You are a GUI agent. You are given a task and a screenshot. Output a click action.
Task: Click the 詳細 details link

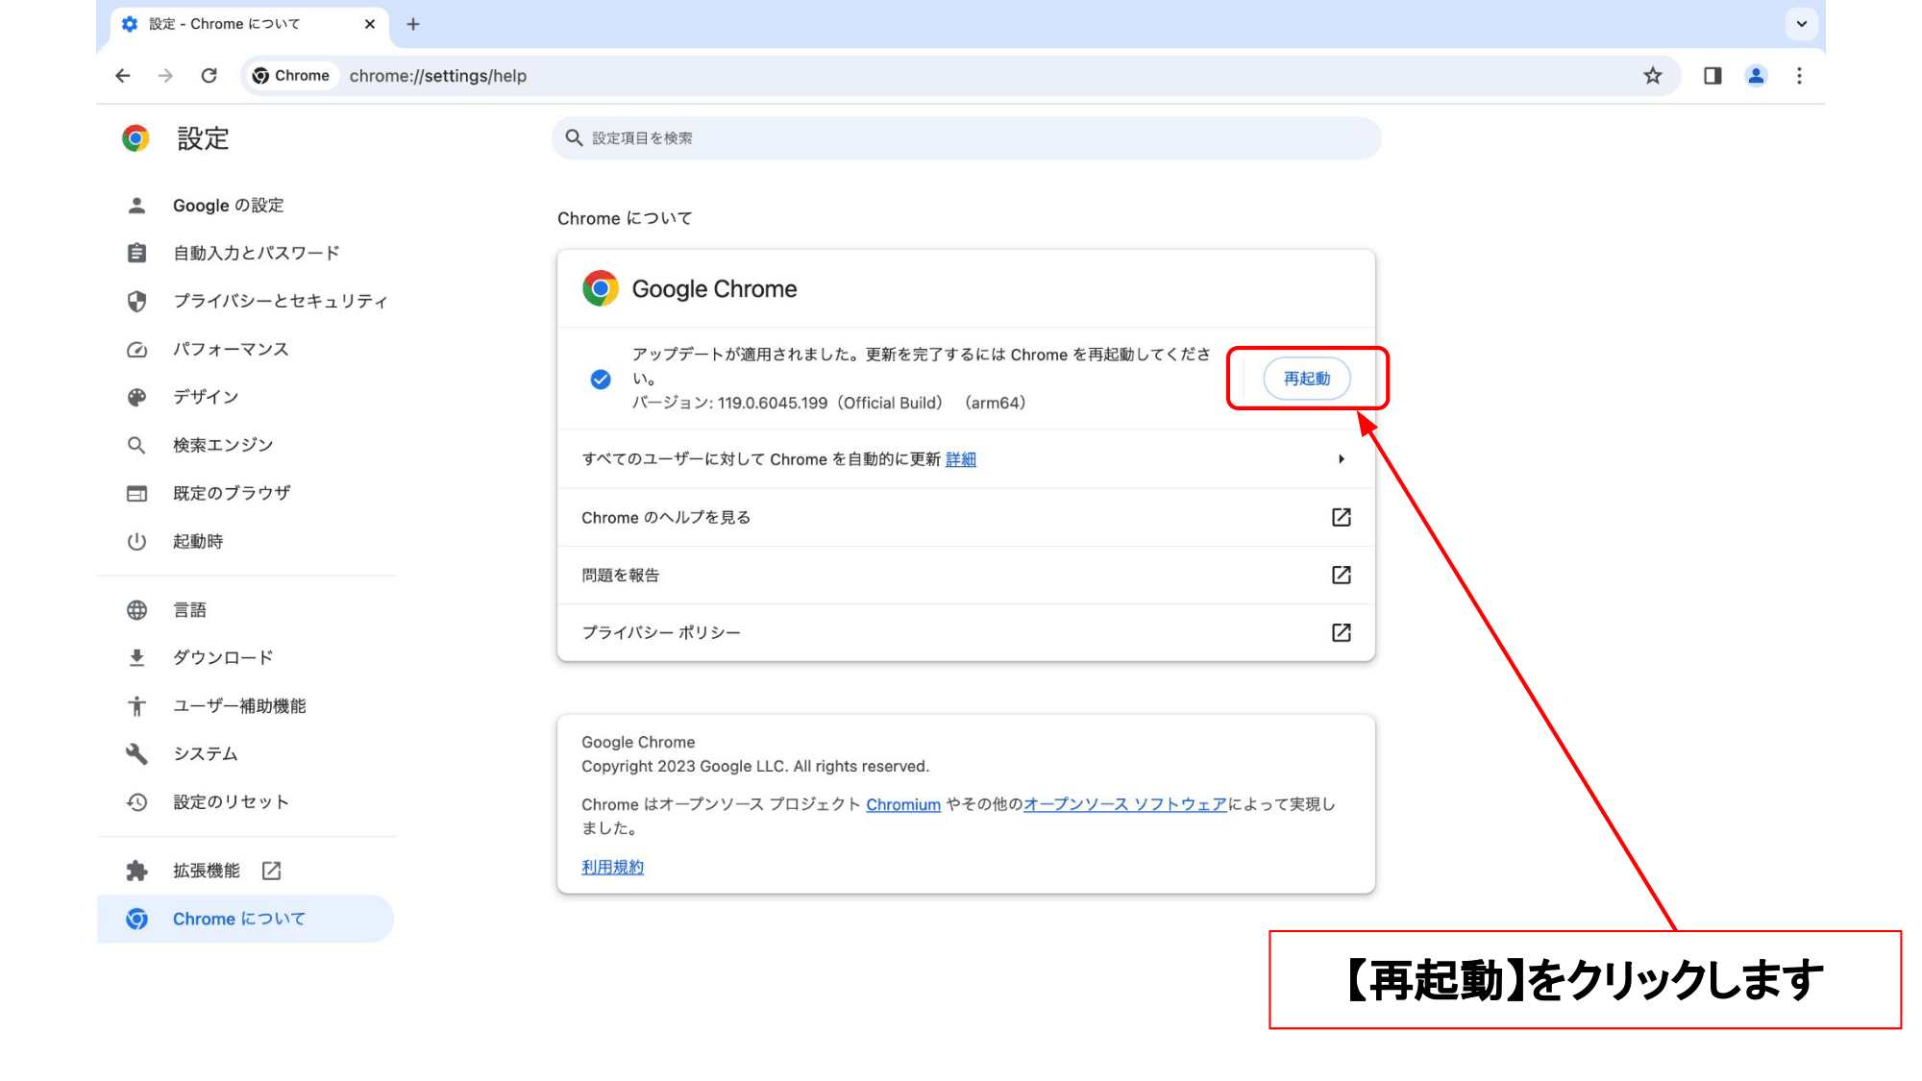tap(960, 459)
